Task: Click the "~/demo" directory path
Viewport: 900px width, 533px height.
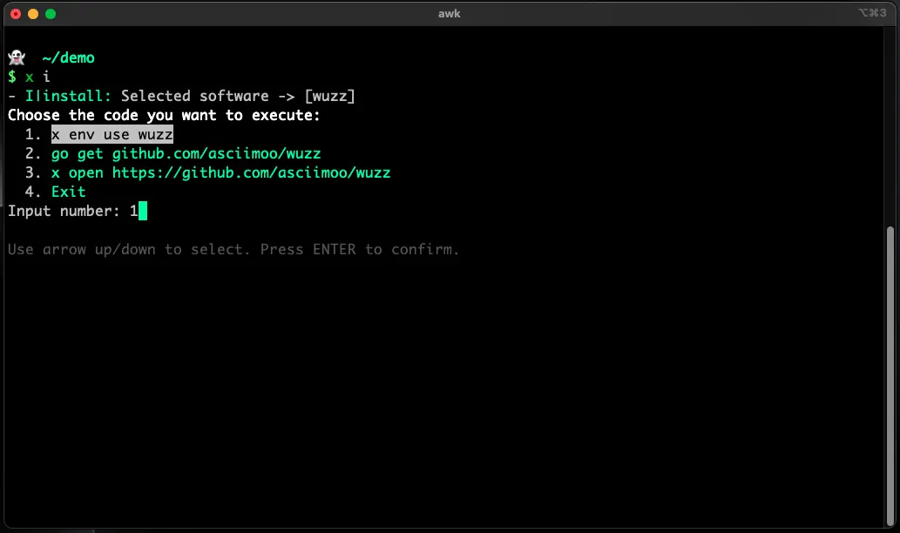Action: pos(68,57)
